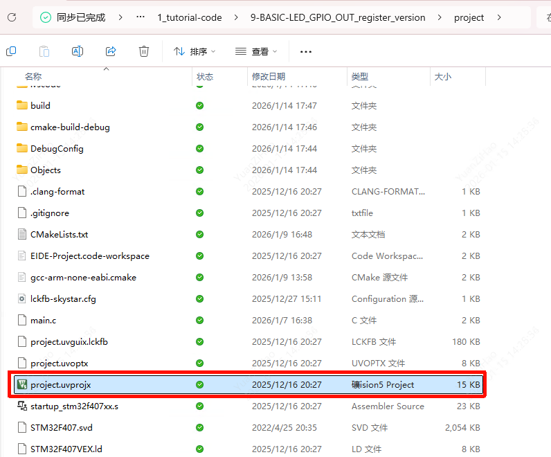Go to 9-BASIC-LED_GPIO_OUT_register_version breadcrumb
Viewport: 551px width, 457px height.
pyautogui.click(x=338, y=17)
